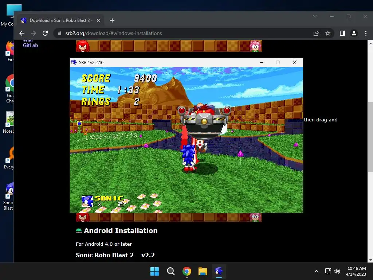
Task: Click the Knuckles icon on bottom banner
Action: pos(83,217)
